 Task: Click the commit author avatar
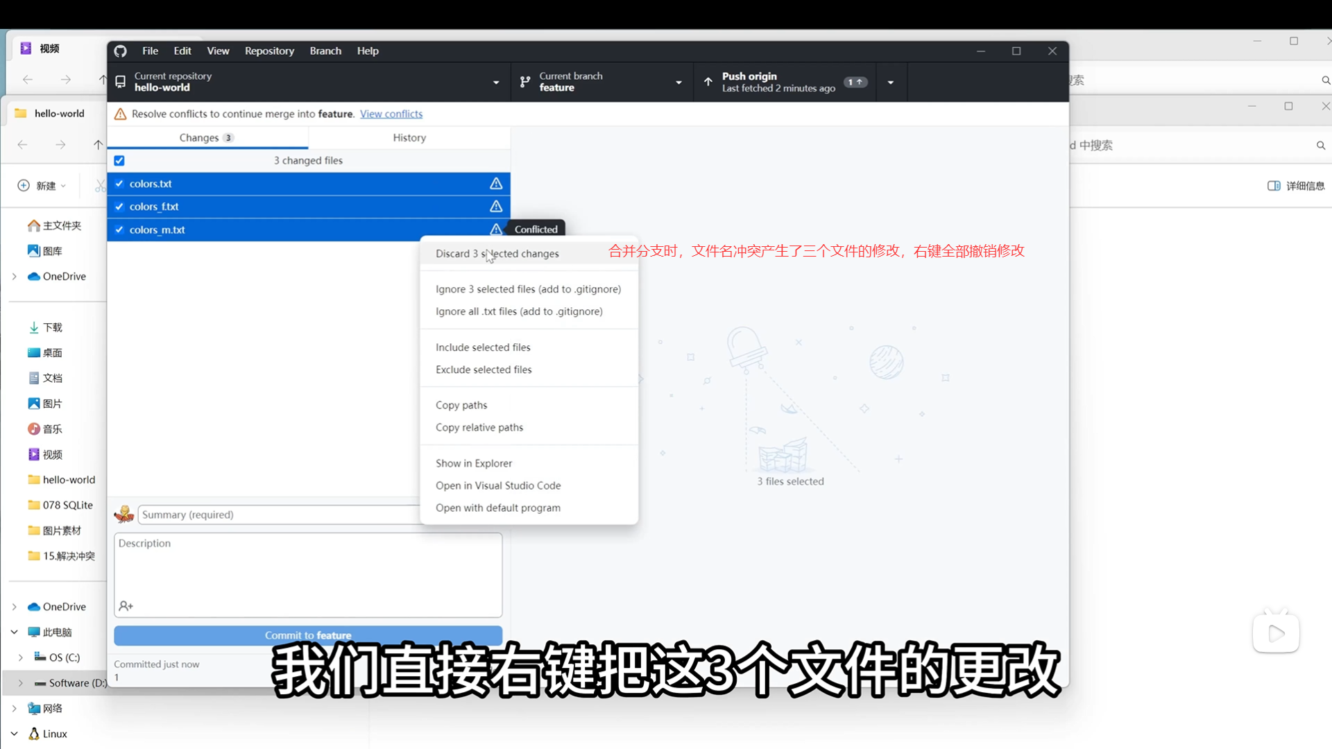tap(124, 515)
